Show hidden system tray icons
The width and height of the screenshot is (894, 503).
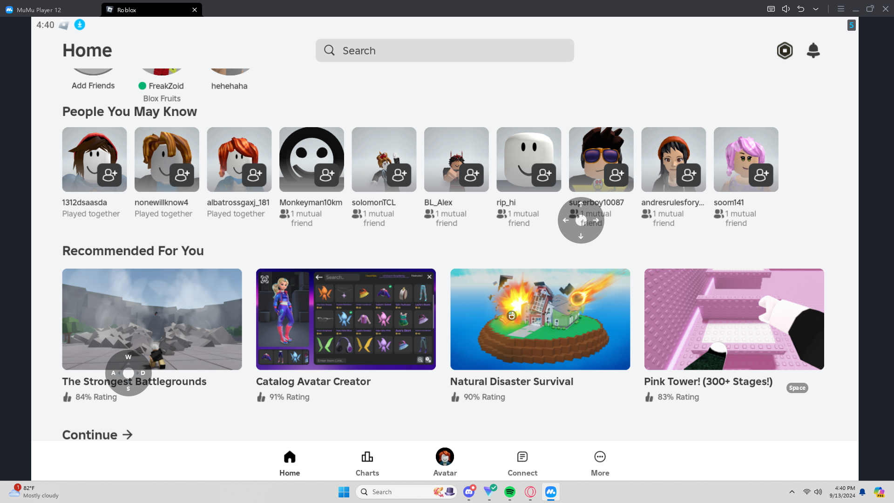pos(792,492)
